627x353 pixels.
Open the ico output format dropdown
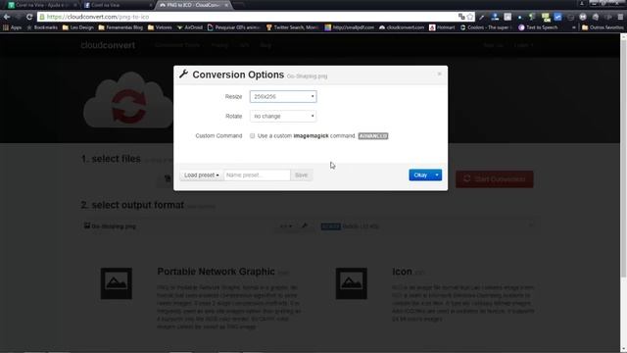point(285,227)
